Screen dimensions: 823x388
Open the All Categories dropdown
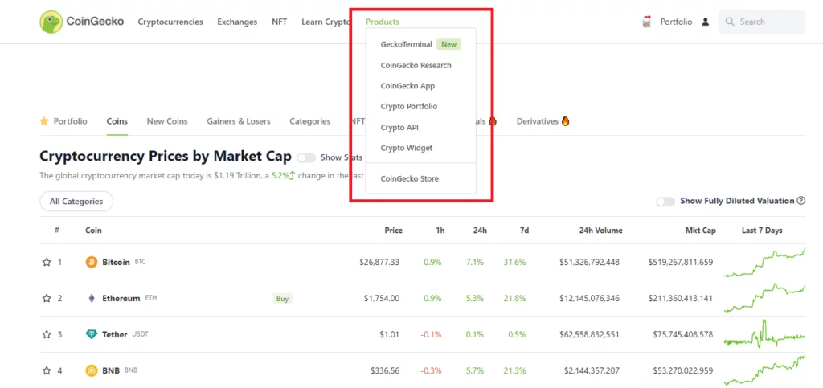[76, 201]
